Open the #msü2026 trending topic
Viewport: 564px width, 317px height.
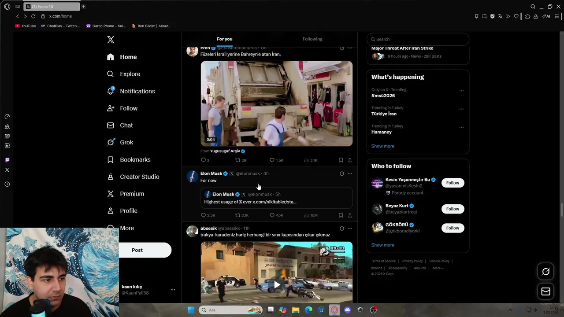click(x=383, y=96)
